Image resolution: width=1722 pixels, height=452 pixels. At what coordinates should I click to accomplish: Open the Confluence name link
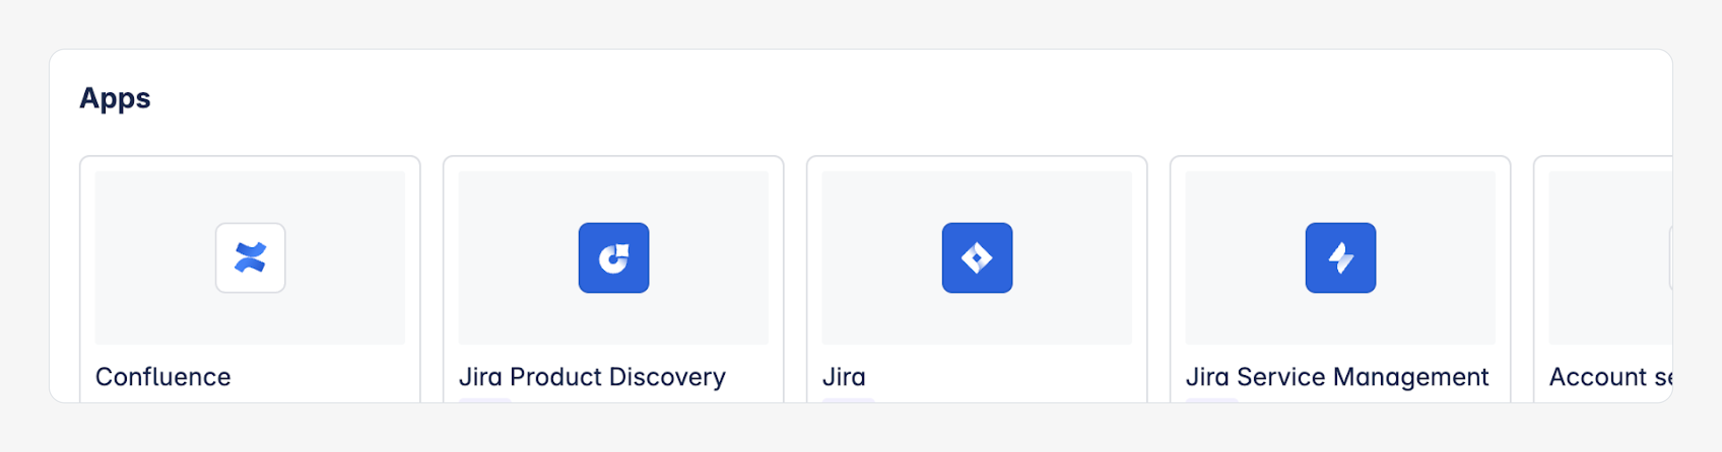(x=163, y=376)
